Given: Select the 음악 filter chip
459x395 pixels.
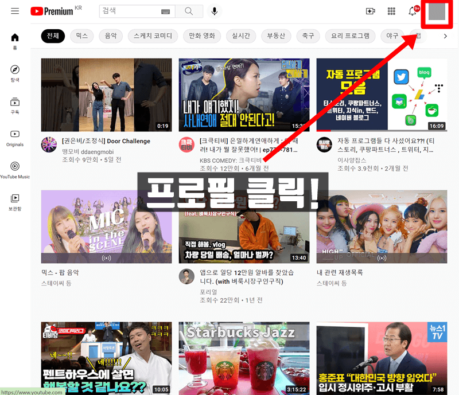Looking at the screenshot, I should 111,36.
